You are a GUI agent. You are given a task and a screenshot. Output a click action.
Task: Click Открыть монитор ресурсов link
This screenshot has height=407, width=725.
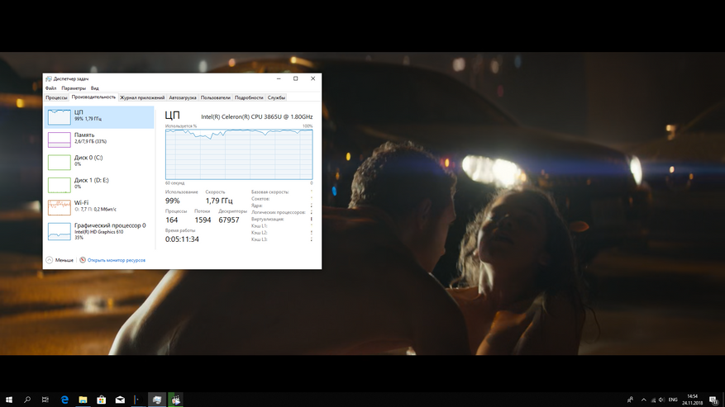(115, 259)
